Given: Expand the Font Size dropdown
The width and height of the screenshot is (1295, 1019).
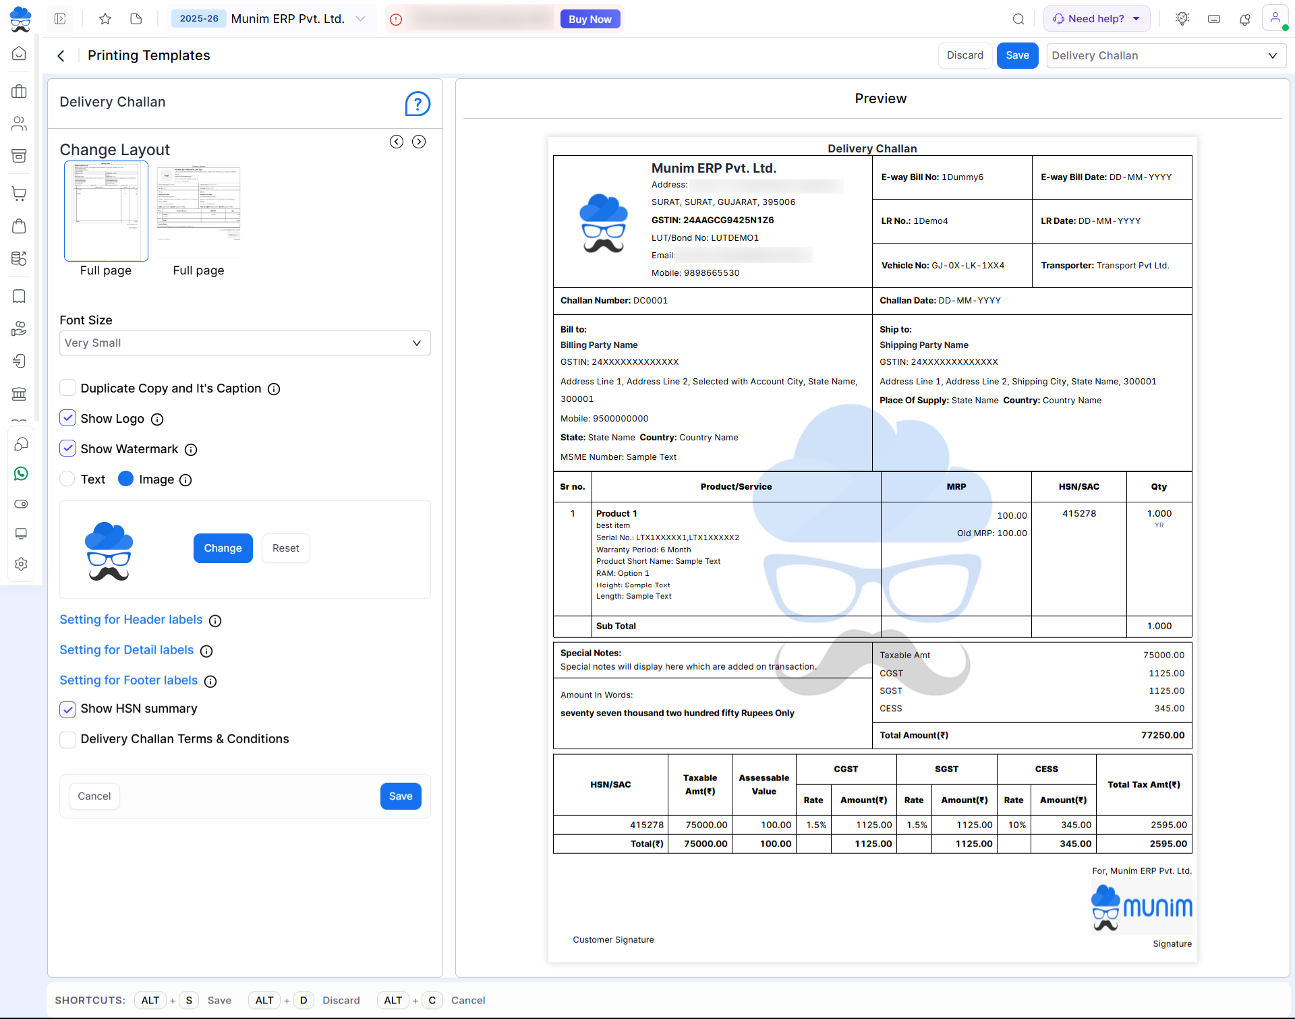Looking at the screenshot, I should [245, 343].
